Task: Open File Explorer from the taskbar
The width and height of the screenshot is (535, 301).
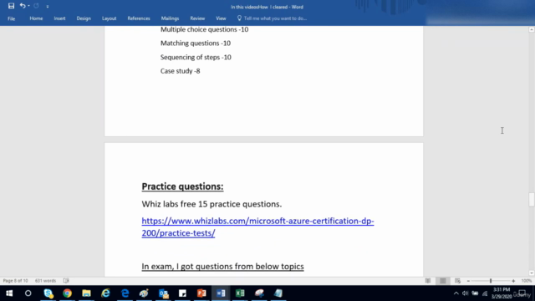Action: [x=86, y=293]
